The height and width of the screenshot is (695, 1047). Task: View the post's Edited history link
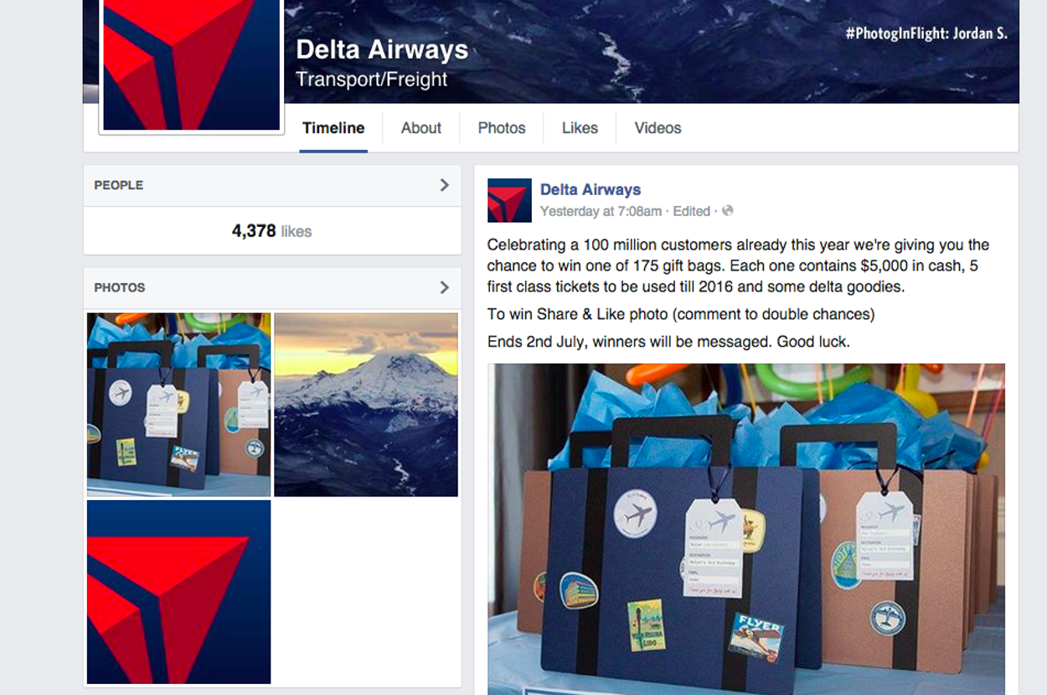(x=692, y=211)
